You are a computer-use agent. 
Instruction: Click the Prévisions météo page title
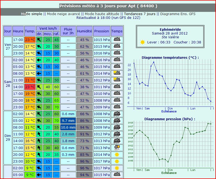[x=108, y=6]
